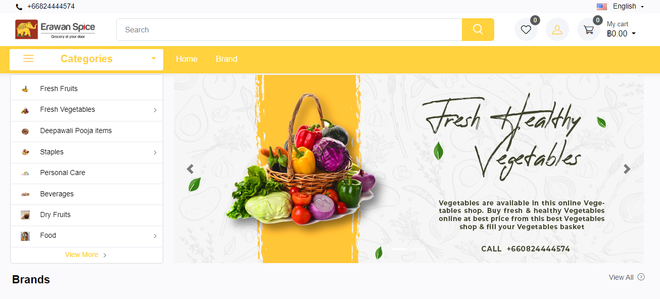Expand the My cart dropdown arrow
Viewport: 660px width, 299px height.
pos(634,34)
